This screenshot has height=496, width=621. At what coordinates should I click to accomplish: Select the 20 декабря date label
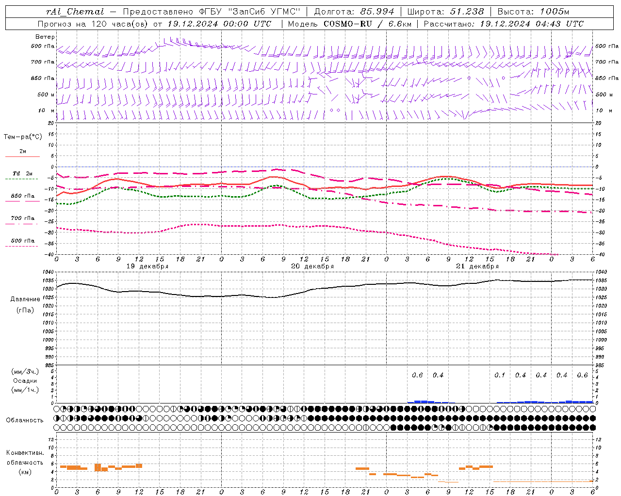click(x=312, y=266)
